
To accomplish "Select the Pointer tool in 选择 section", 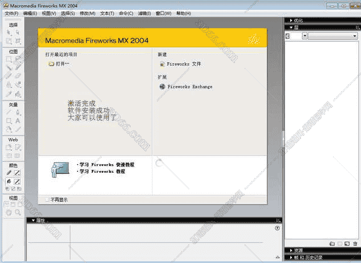I will pyautogui.click(x=9, y=33).
